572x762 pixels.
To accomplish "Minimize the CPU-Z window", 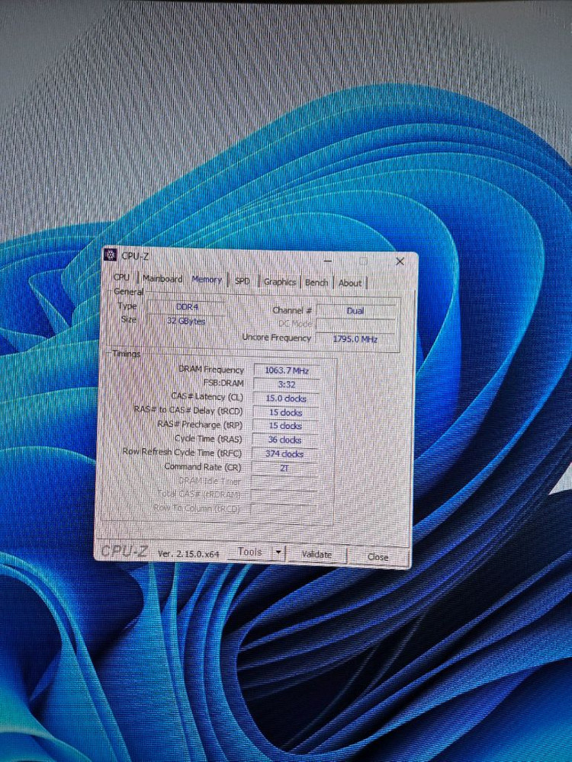I will click(x=328, y=261).
